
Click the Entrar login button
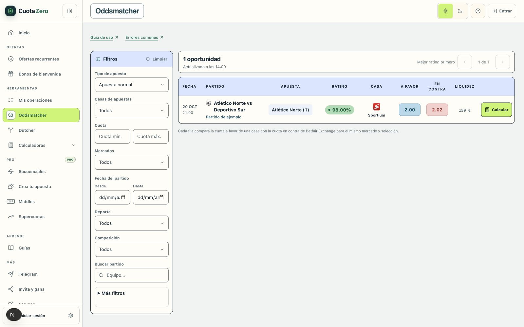click(x=502, y=11)
